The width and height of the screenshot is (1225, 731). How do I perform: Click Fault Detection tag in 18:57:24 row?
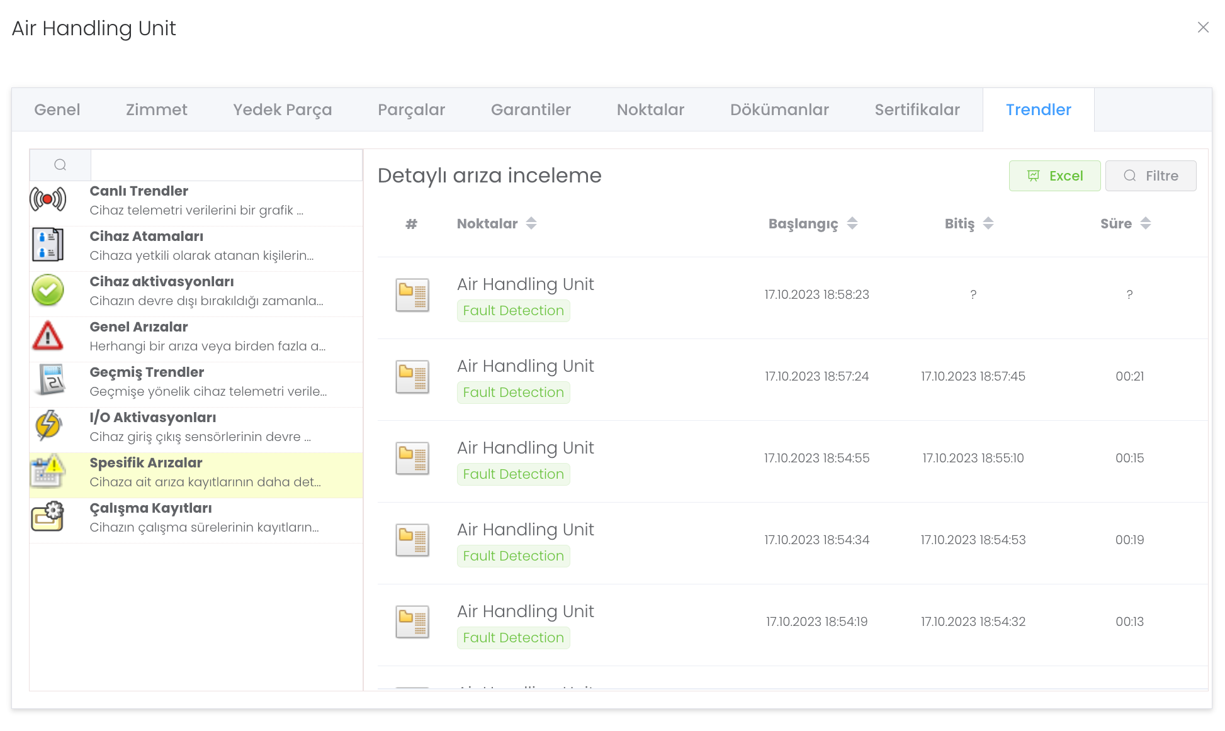tap(513, 393)
